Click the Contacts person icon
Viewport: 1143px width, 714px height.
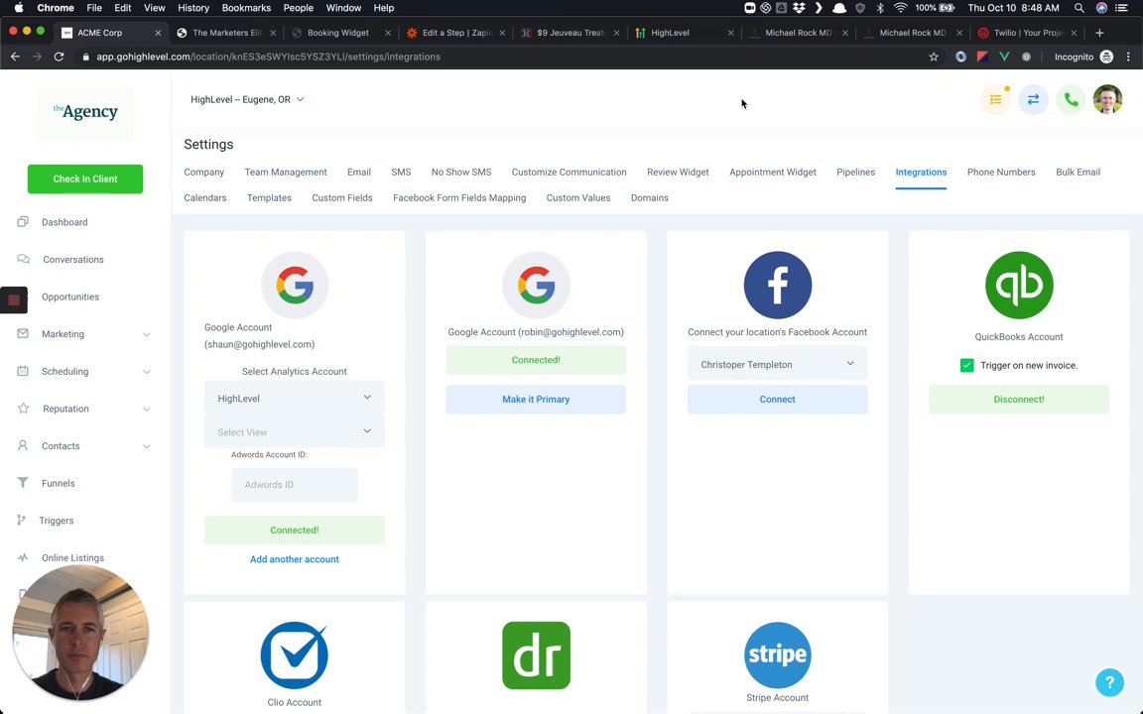23,445
